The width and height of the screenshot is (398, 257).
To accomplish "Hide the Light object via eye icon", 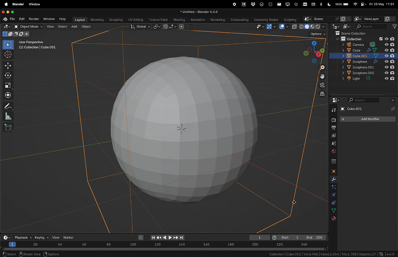I will coord(386,79).
